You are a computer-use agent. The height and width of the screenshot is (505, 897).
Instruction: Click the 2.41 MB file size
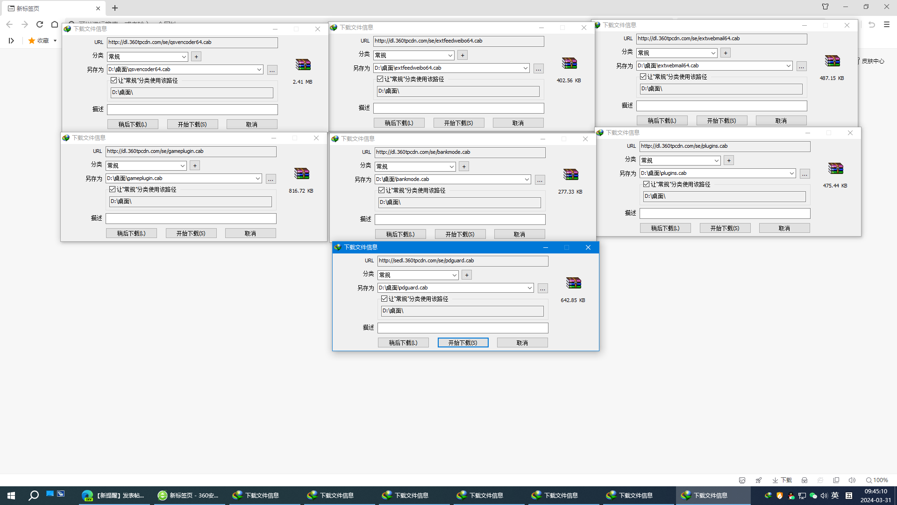coord(302,82)
